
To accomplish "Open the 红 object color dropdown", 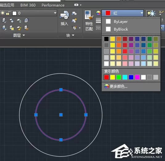I will tap(122, 13).
